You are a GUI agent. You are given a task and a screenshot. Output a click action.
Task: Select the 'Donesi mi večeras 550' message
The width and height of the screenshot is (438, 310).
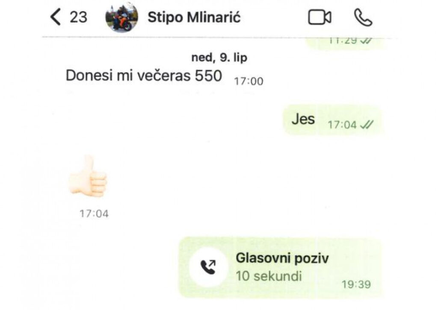point(144,76)
